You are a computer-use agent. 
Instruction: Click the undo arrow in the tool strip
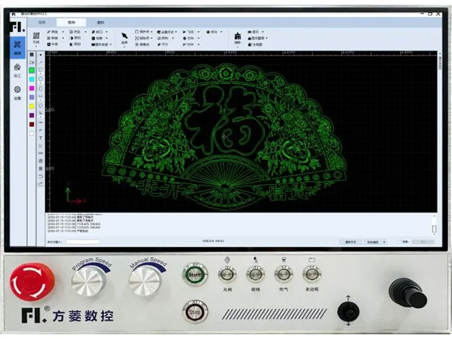pyautogui.click(x=40, y=176)
